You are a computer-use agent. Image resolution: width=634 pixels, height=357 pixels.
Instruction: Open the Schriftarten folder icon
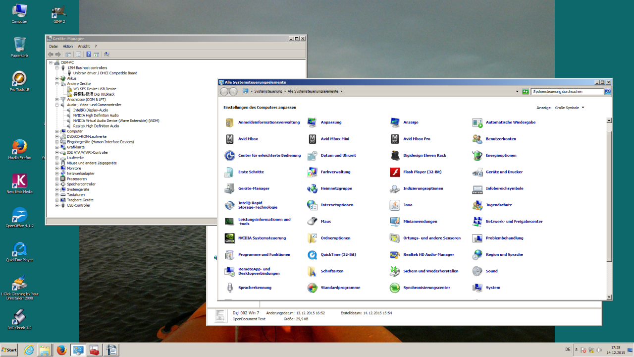[312, 271]
